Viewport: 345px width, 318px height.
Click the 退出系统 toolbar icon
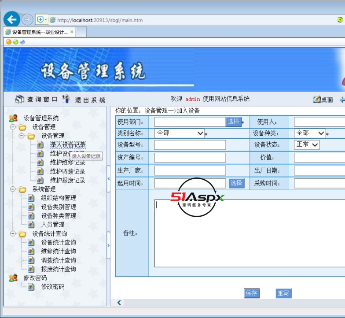(x=66, y=100)
